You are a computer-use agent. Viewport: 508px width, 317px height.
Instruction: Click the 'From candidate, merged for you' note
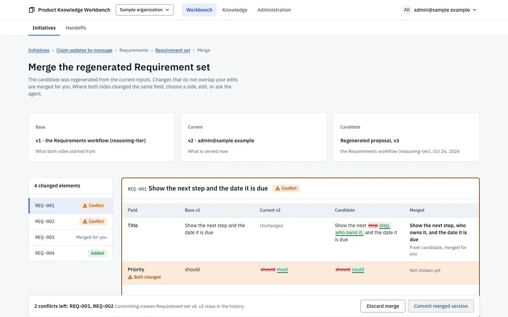pyautogui.click(x=438, y=250)
